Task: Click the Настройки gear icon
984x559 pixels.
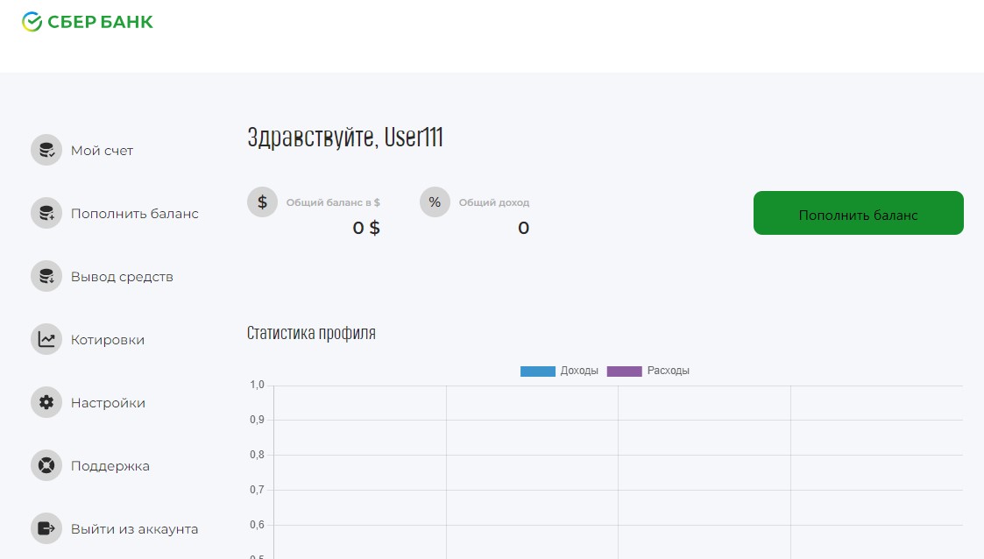Action: point(46,402)
